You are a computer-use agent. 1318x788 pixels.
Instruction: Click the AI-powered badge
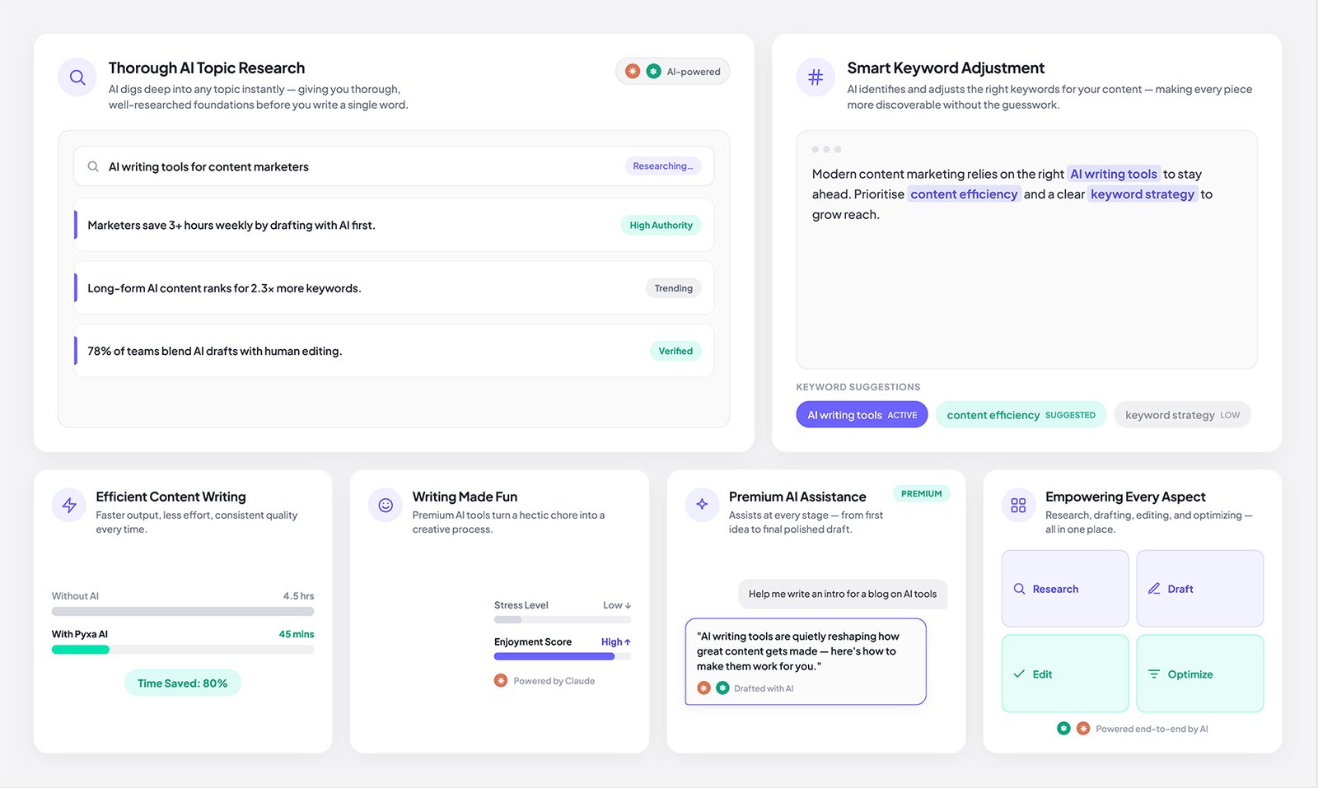[x=672, y=72]
